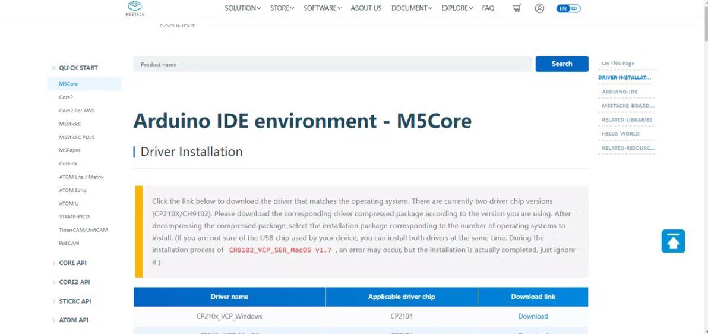Select Core2 in the sidebar
This screenshot has height=334, width=708.
[66, 97]
